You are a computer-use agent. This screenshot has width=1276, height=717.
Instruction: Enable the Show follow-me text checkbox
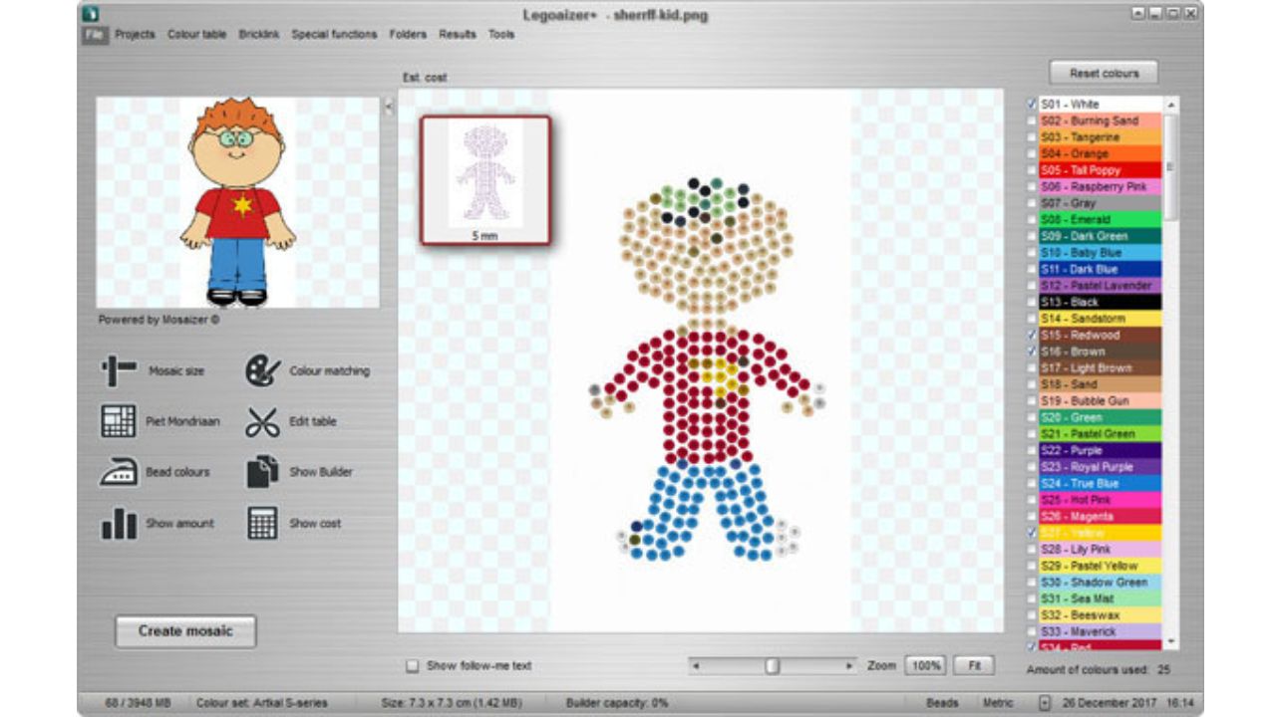click(x=413, y=666)
